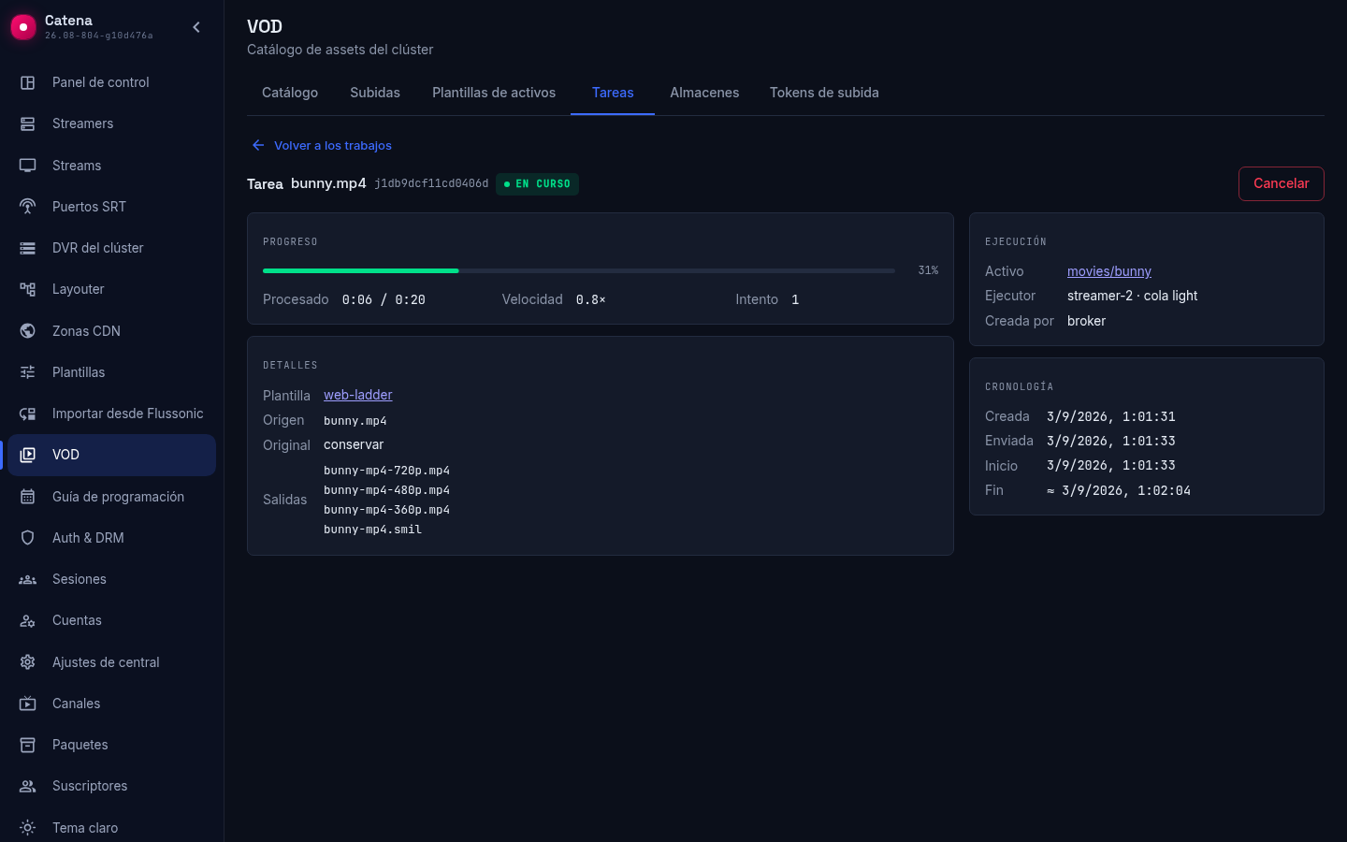1347x842 pixels.
Task: Click the Creada timestamp 1:01:31
Action: point(1111,416)
